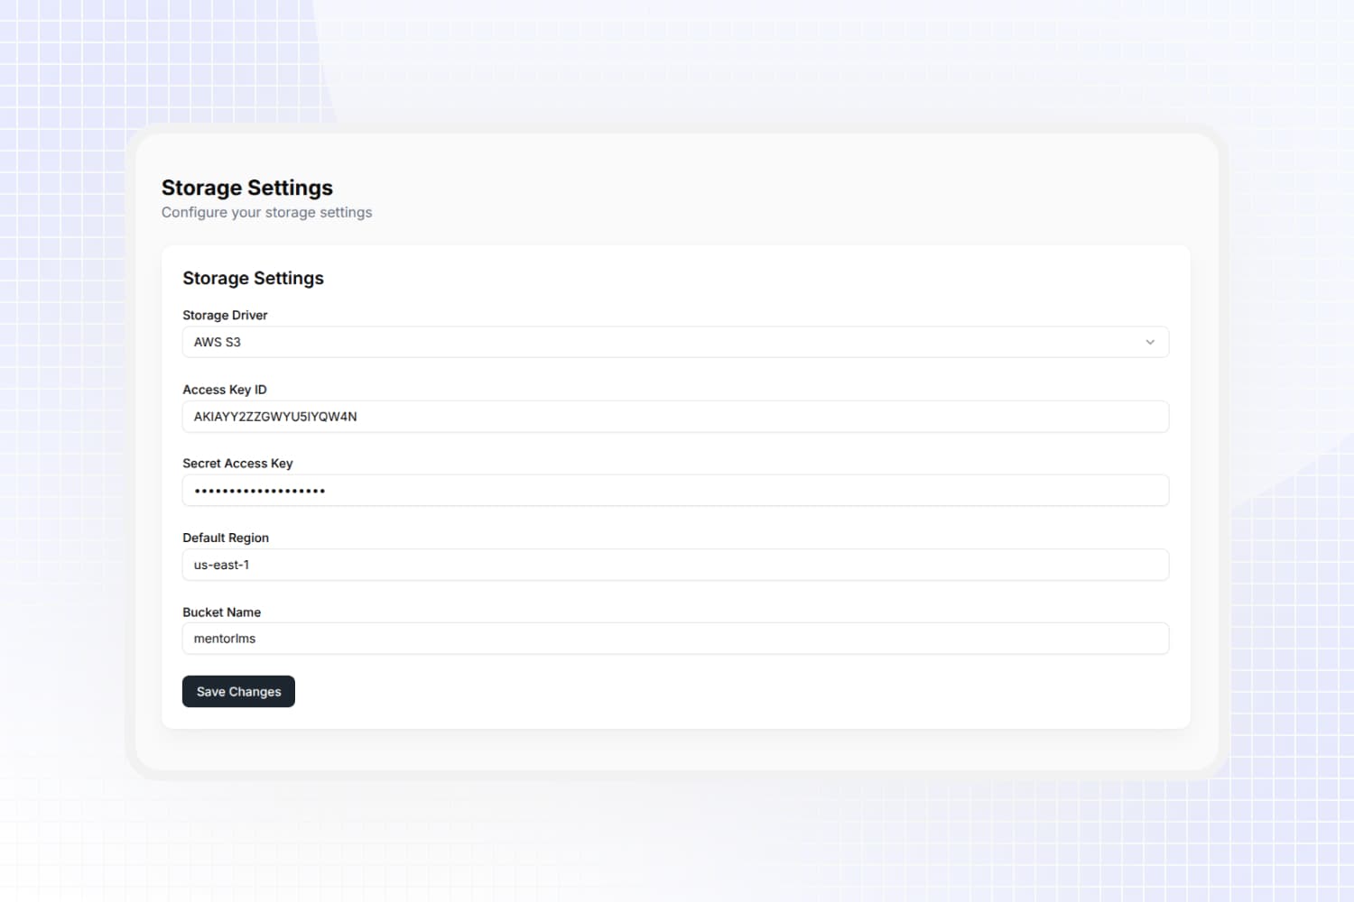Click the Storage Driver field label
The width and height of the screenshot is (1354, 902).
pyautogui.click(x=225, y=315)
